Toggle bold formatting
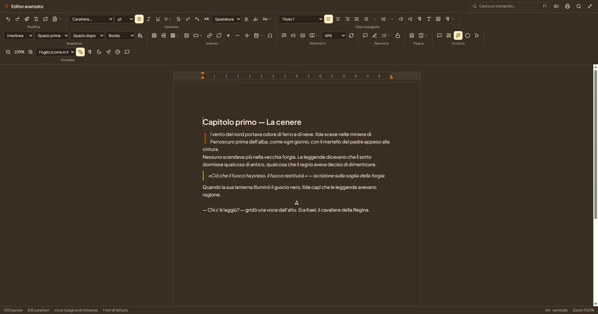The image size is (598, 314). click(139, 19)
